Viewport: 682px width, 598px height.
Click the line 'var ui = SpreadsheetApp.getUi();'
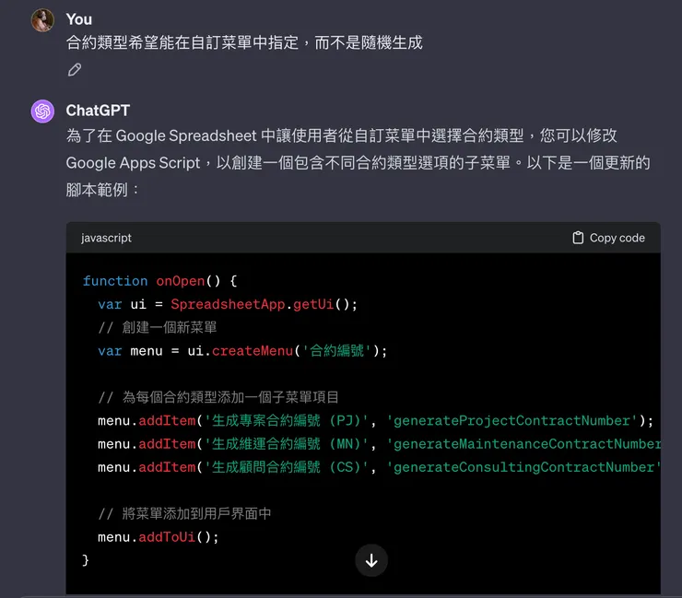(228, 304)
